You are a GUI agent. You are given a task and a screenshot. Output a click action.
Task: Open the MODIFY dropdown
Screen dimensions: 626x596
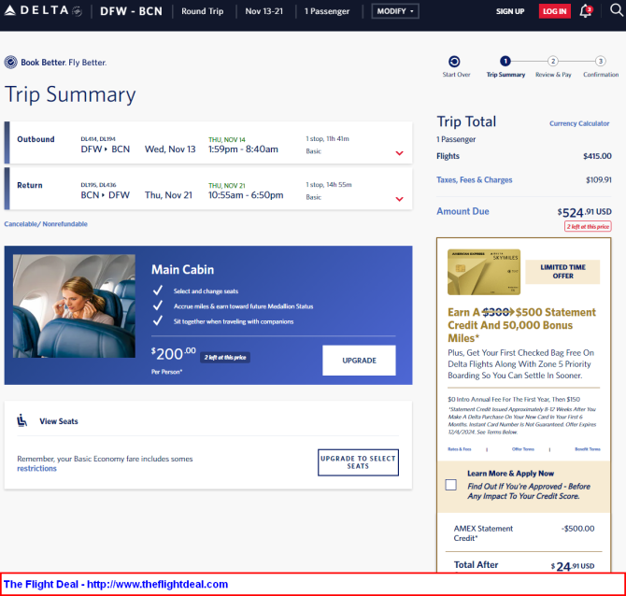pos(395,11)
